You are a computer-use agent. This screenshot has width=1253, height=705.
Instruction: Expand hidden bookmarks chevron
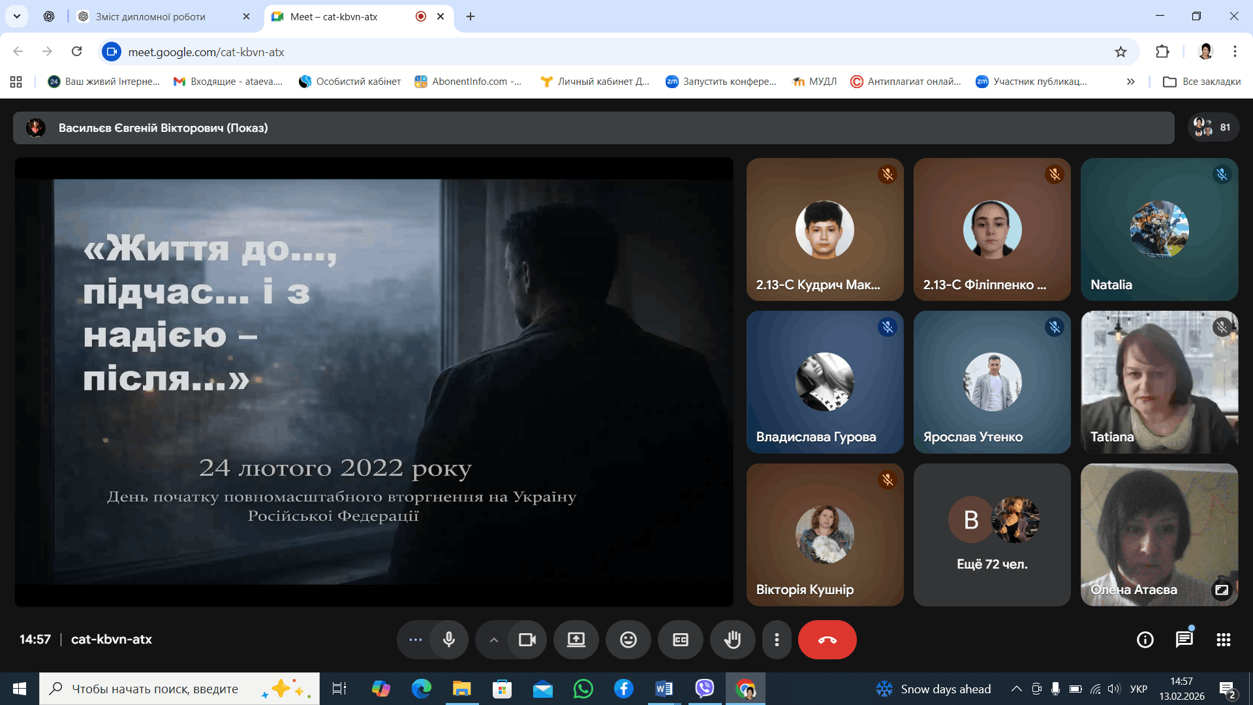point(1130,82)
